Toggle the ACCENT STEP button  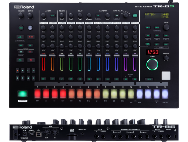(53, 16)
